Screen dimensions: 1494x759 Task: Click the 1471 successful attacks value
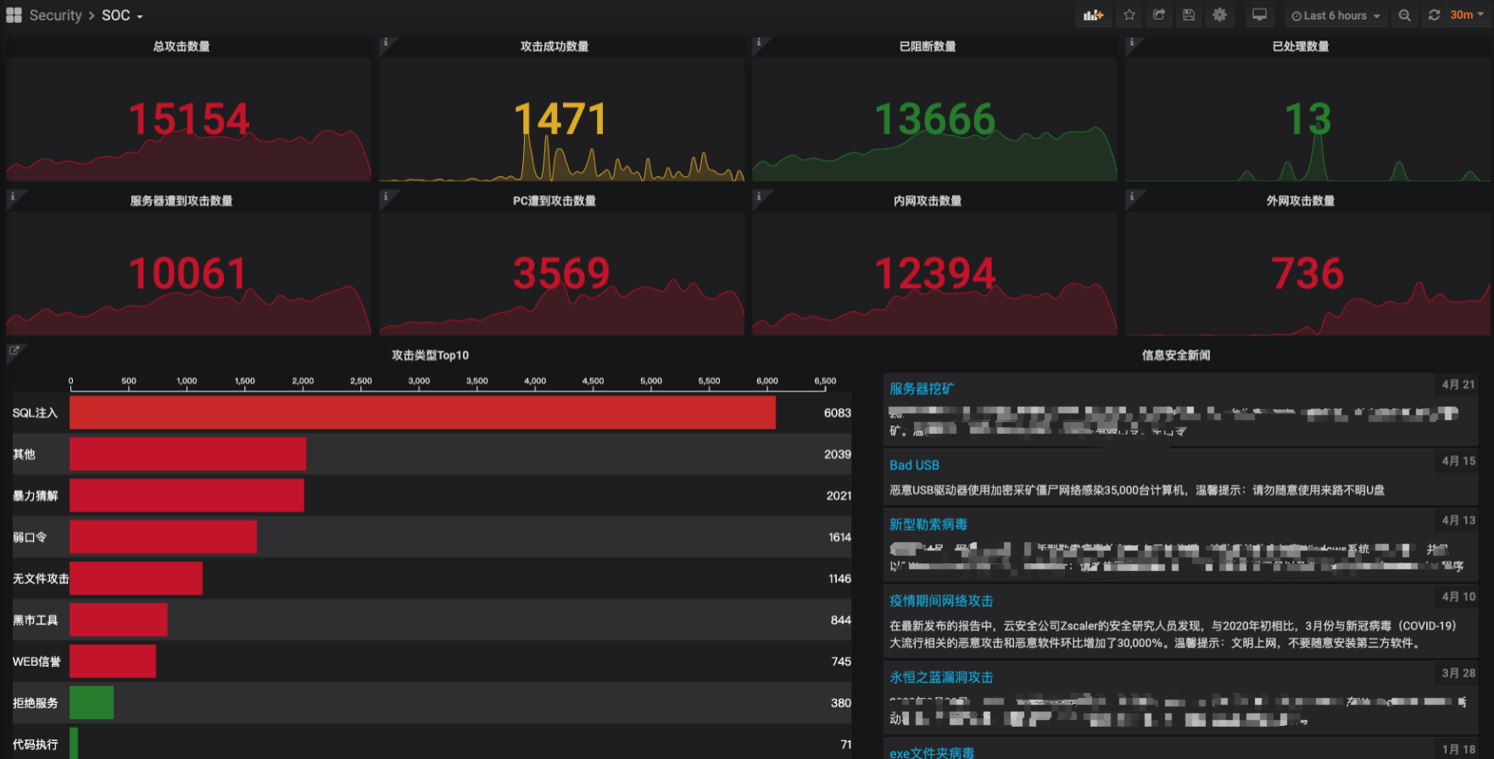[x=560, y=119]
